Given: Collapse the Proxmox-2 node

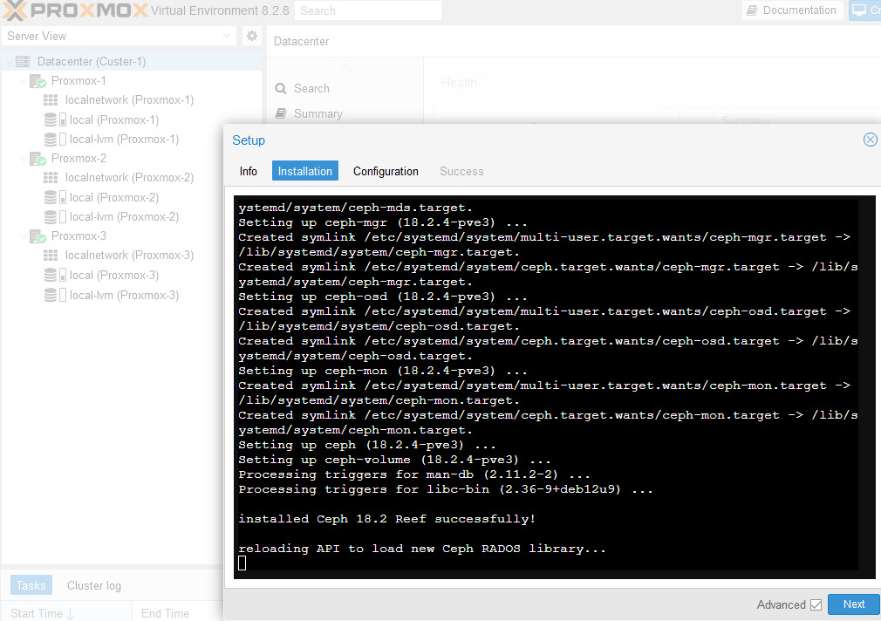Looking at the screenshot, I should (x=24, y=159).
